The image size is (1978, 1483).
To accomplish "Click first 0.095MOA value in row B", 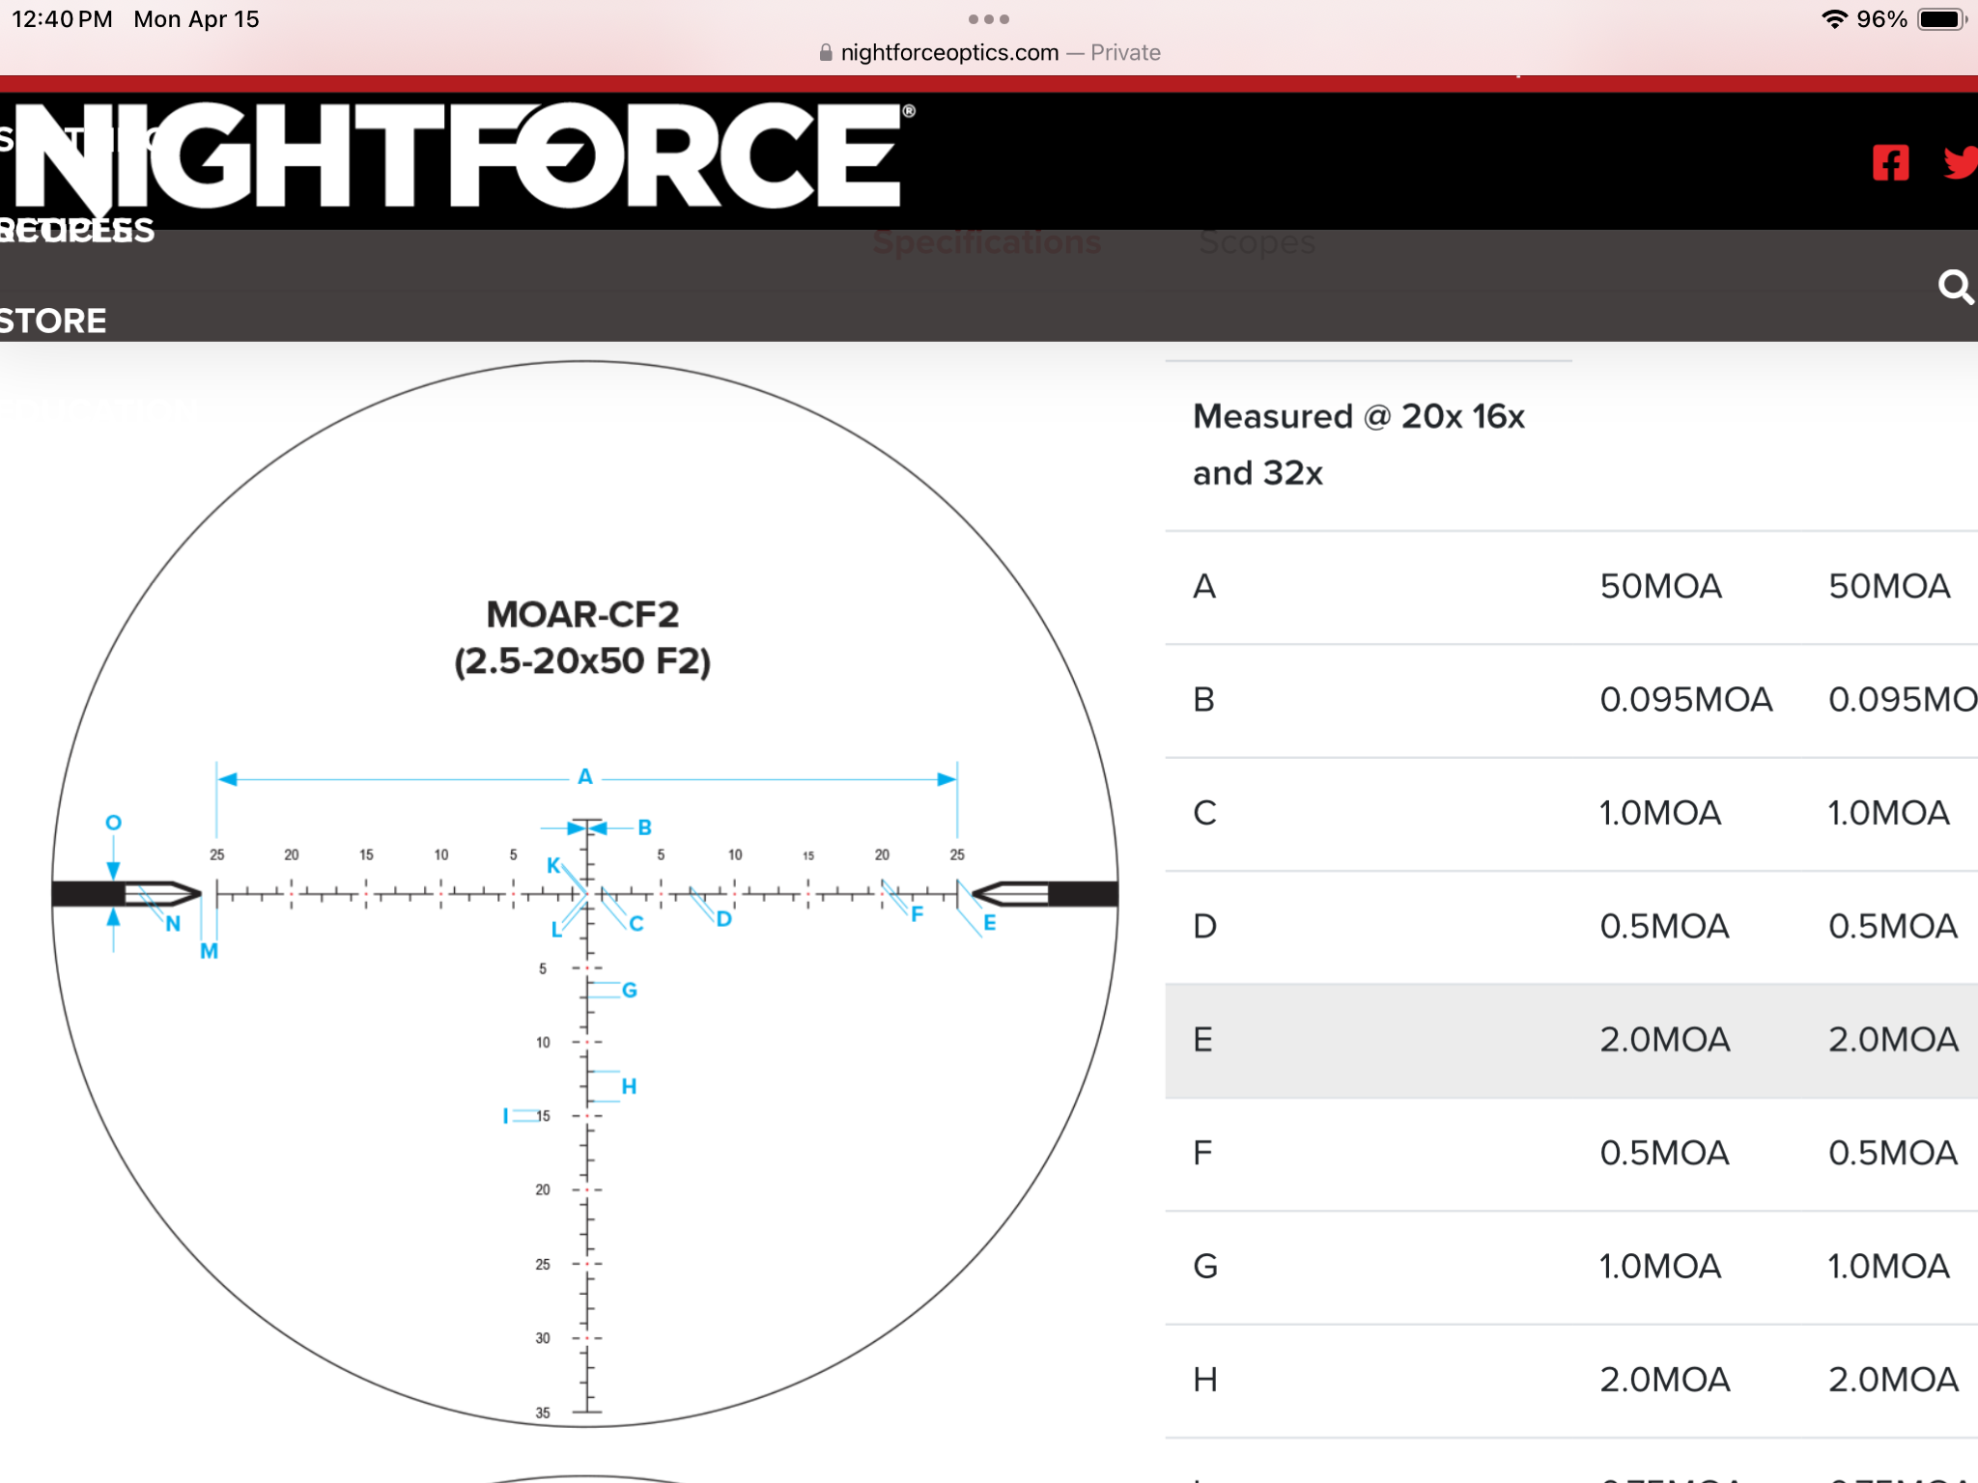I will click(1686, 699).
